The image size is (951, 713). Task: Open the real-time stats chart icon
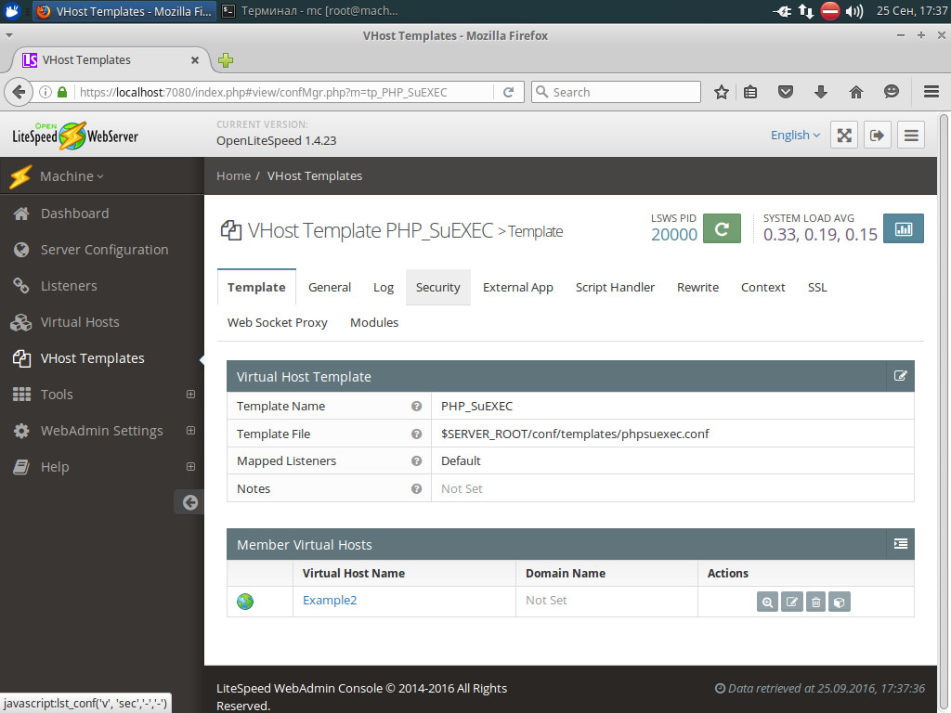click(903, 228)
